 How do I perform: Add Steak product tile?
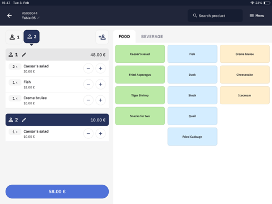pos(192,95)
